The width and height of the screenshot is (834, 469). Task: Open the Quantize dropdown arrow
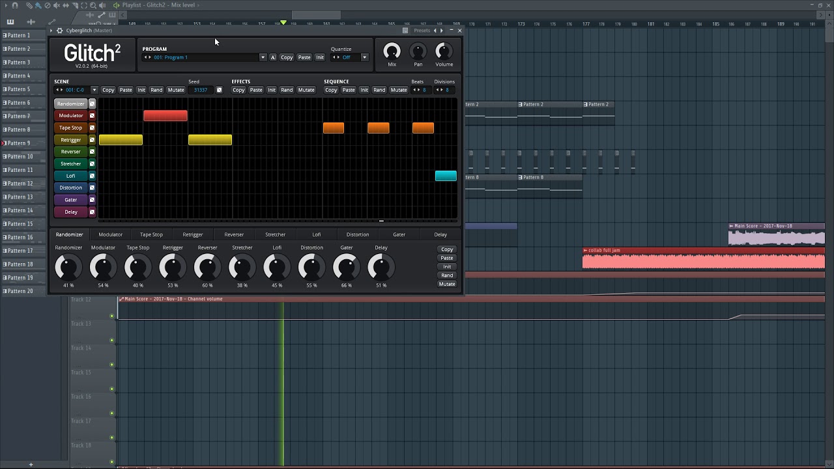364,57
